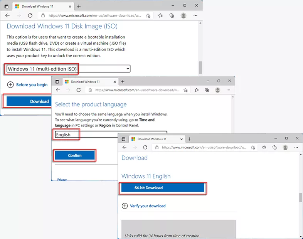Open a new tab in the front window
Viewport: 303px width, 239px height.
coord(190,139)
